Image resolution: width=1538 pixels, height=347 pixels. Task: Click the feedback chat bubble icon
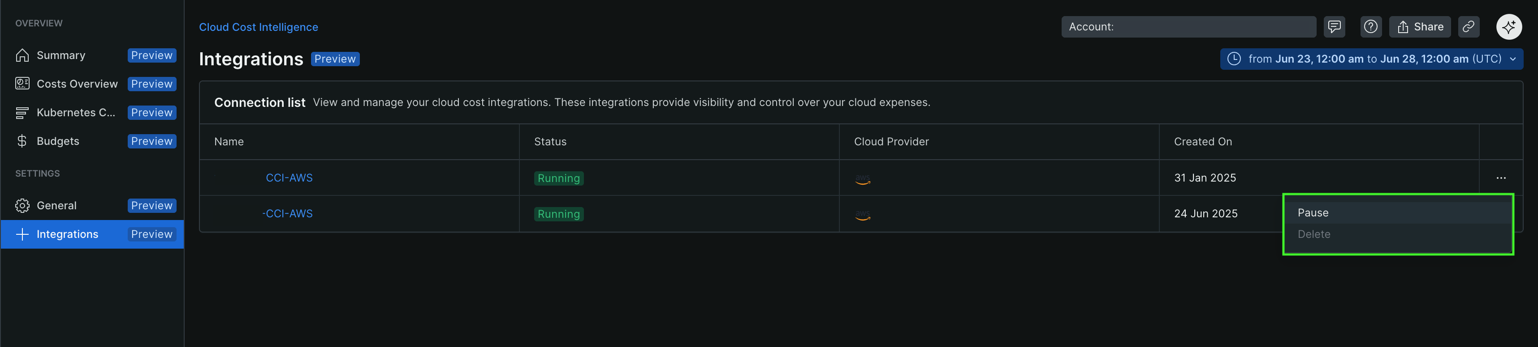1334,27
